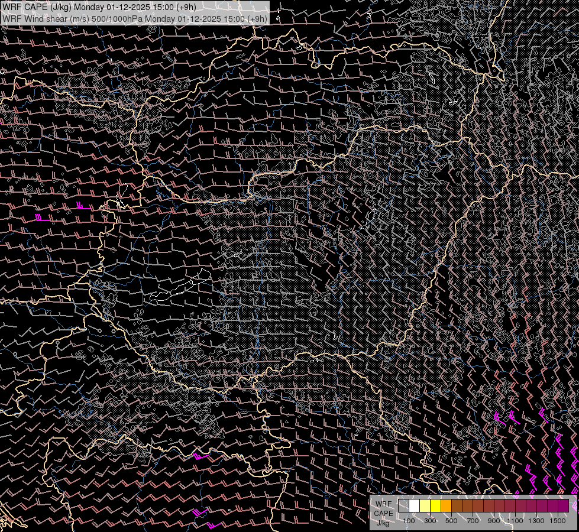Screen dimensions: 579x532
Task: Choose the orange CAPE legend swatch
Action: click(447, 505)
